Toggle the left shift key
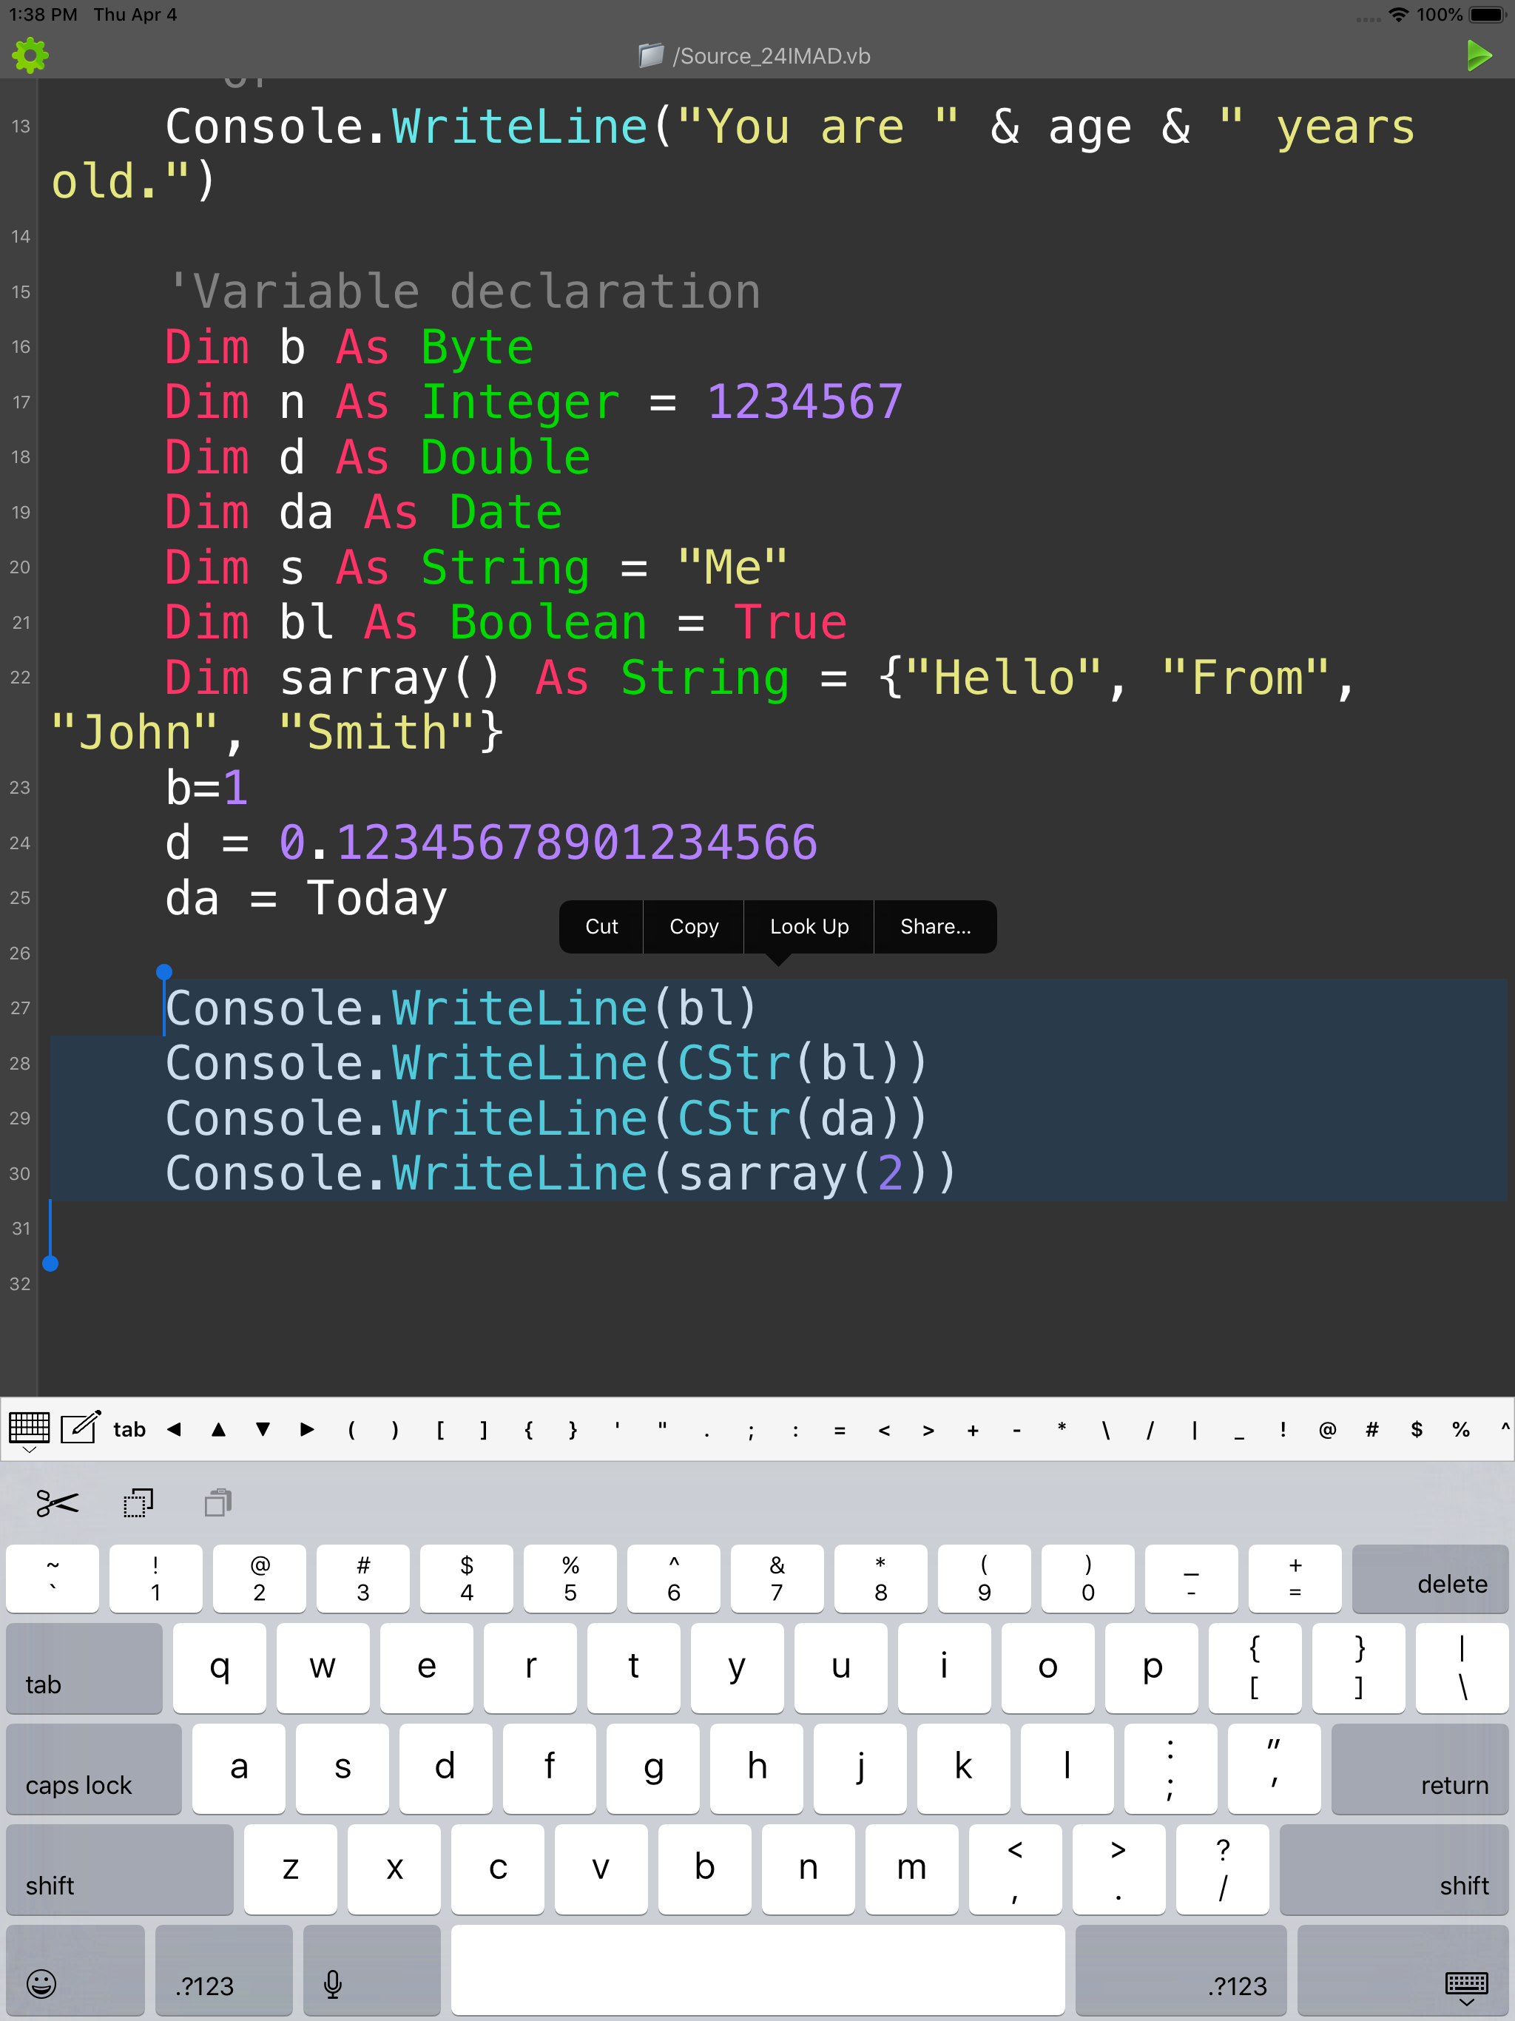Image resolution: width=1515 pixels, height=2021 pixels. [x=119, y=1869]
